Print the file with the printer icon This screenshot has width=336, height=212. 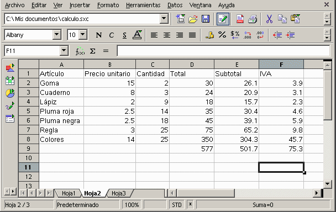(x=253, y=19)
